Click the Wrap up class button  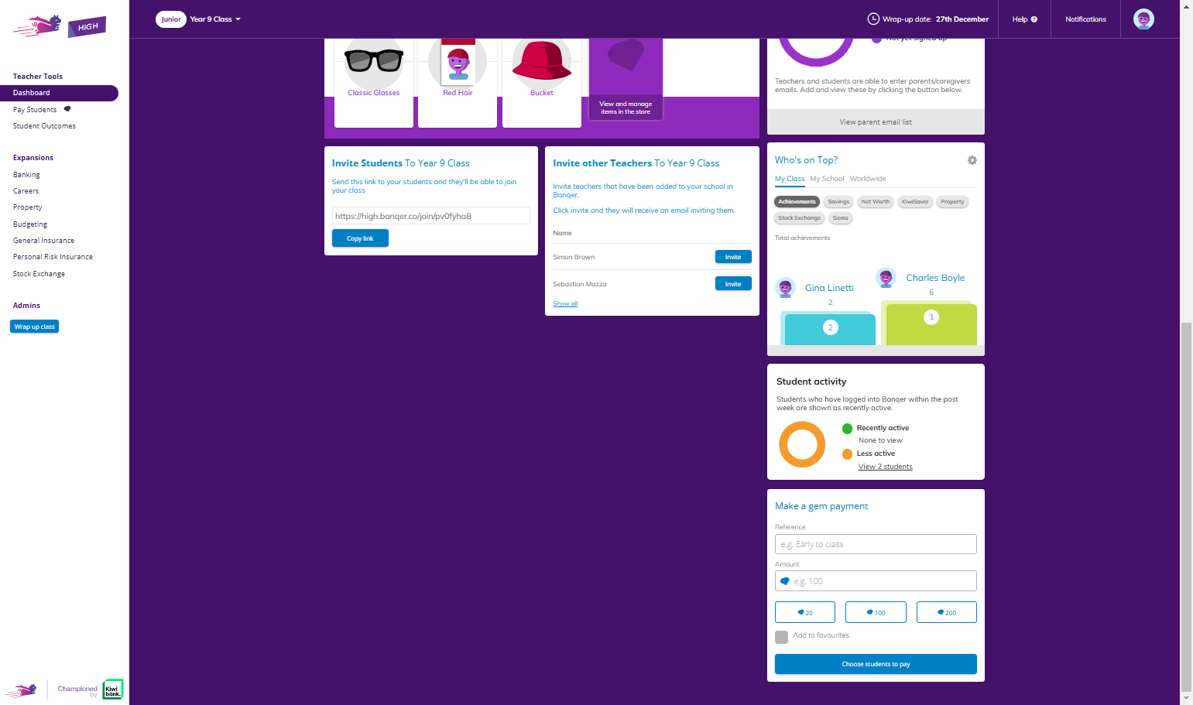click(35, 327)
